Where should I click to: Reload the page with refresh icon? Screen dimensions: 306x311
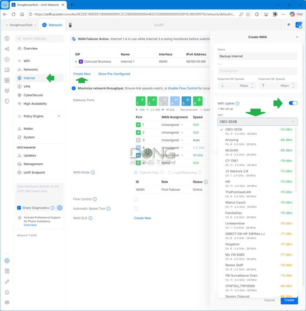(x=14, y=14)
